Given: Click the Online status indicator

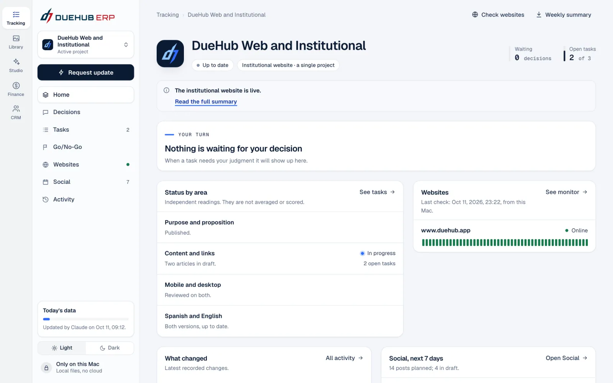Looking at the screenshot, I should [576, 230].
